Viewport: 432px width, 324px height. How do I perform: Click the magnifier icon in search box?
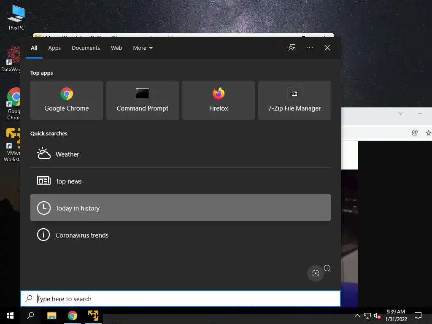(29, 298)
